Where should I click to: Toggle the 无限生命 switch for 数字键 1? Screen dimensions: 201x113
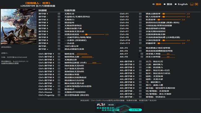point(61,14)
